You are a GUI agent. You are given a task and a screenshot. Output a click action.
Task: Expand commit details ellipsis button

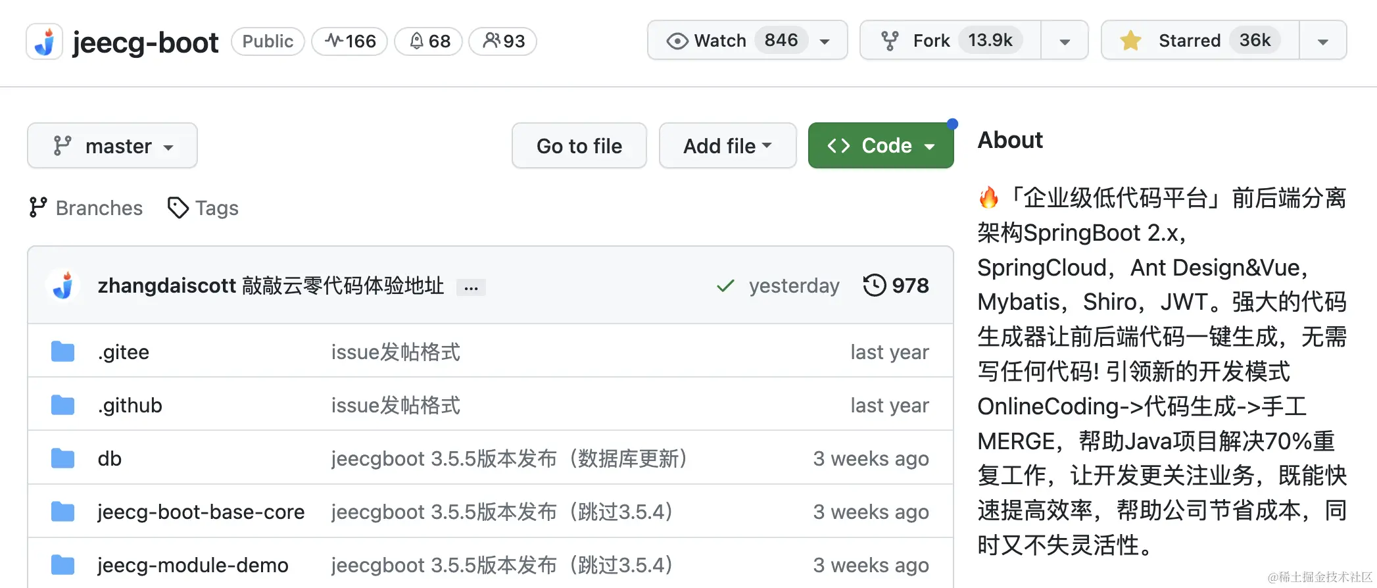click(x=471, y=287)
